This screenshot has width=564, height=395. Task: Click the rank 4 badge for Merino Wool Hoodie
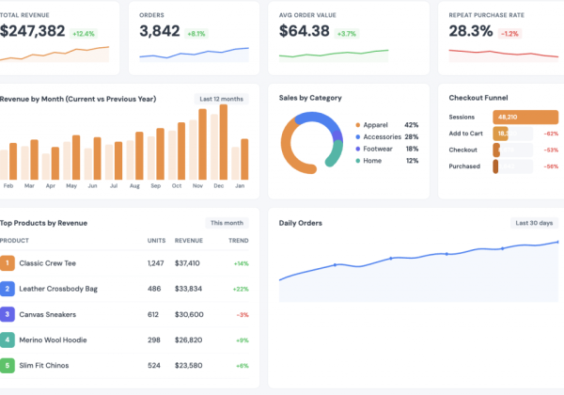click(7, 340)
